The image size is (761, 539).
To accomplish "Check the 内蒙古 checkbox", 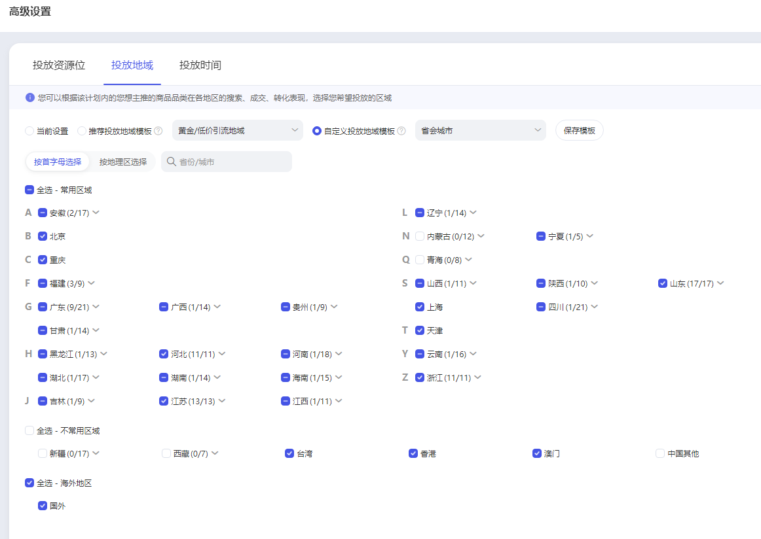I will (x=420, y=236).
